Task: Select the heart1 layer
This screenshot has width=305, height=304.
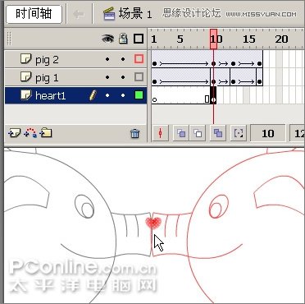Action: [x=76, y=95]
